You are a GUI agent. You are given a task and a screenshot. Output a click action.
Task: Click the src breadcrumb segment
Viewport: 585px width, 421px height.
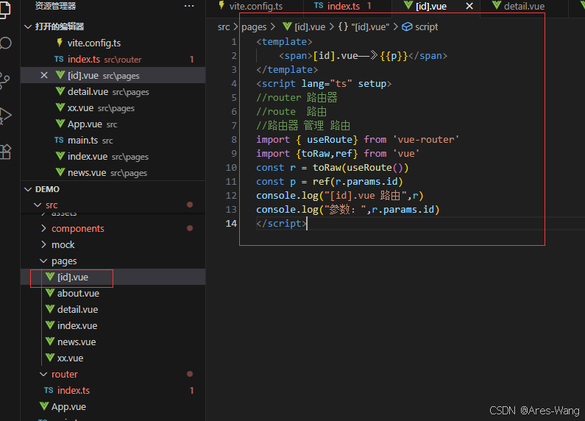[224, 27]
